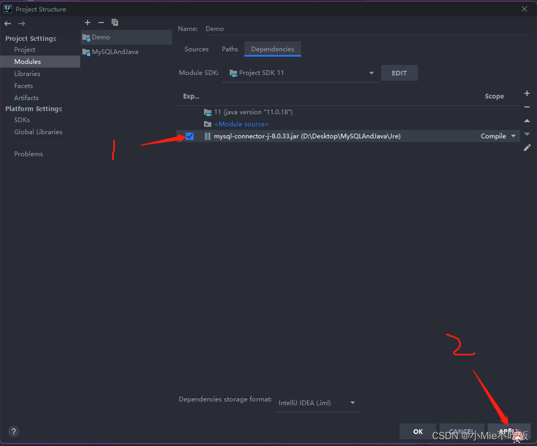Add a new dependency with plus icon

[527, 93]
